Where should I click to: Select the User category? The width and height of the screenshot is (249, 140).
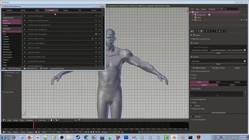pyautogui.click(x=12, y=34)
